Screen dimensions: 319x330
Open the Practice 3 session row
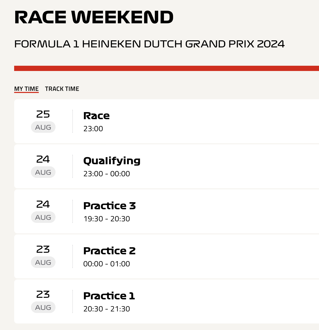point(167,211)
